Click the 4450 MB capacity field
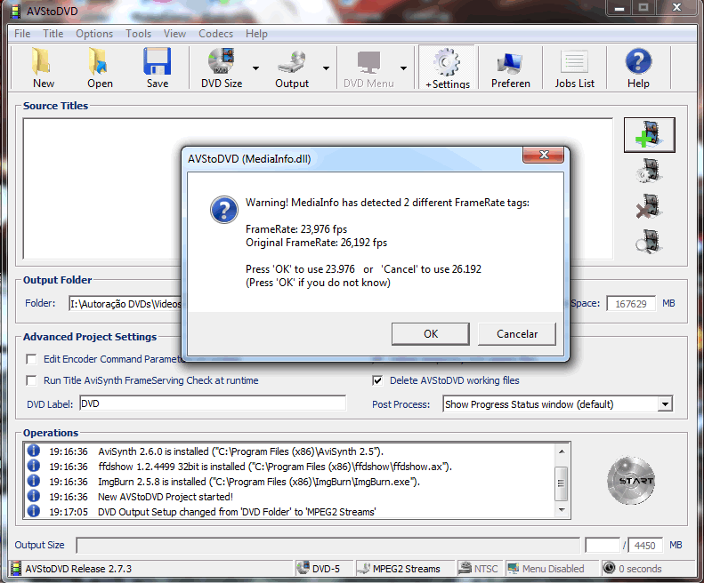The image size is (704, 583). tap(645, 546)
